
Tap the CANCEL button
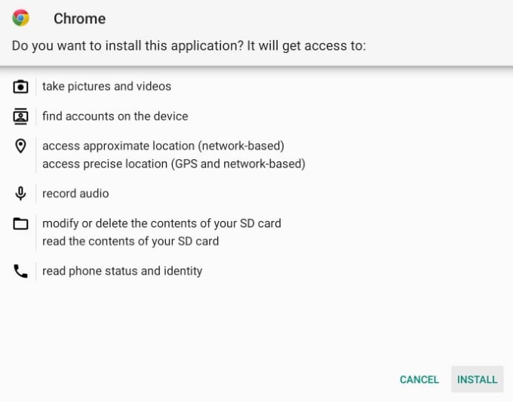419,379
